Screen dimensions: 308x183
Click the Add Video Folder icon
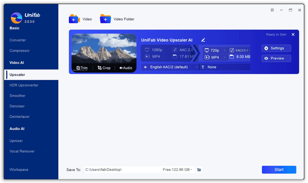(105, 19)
